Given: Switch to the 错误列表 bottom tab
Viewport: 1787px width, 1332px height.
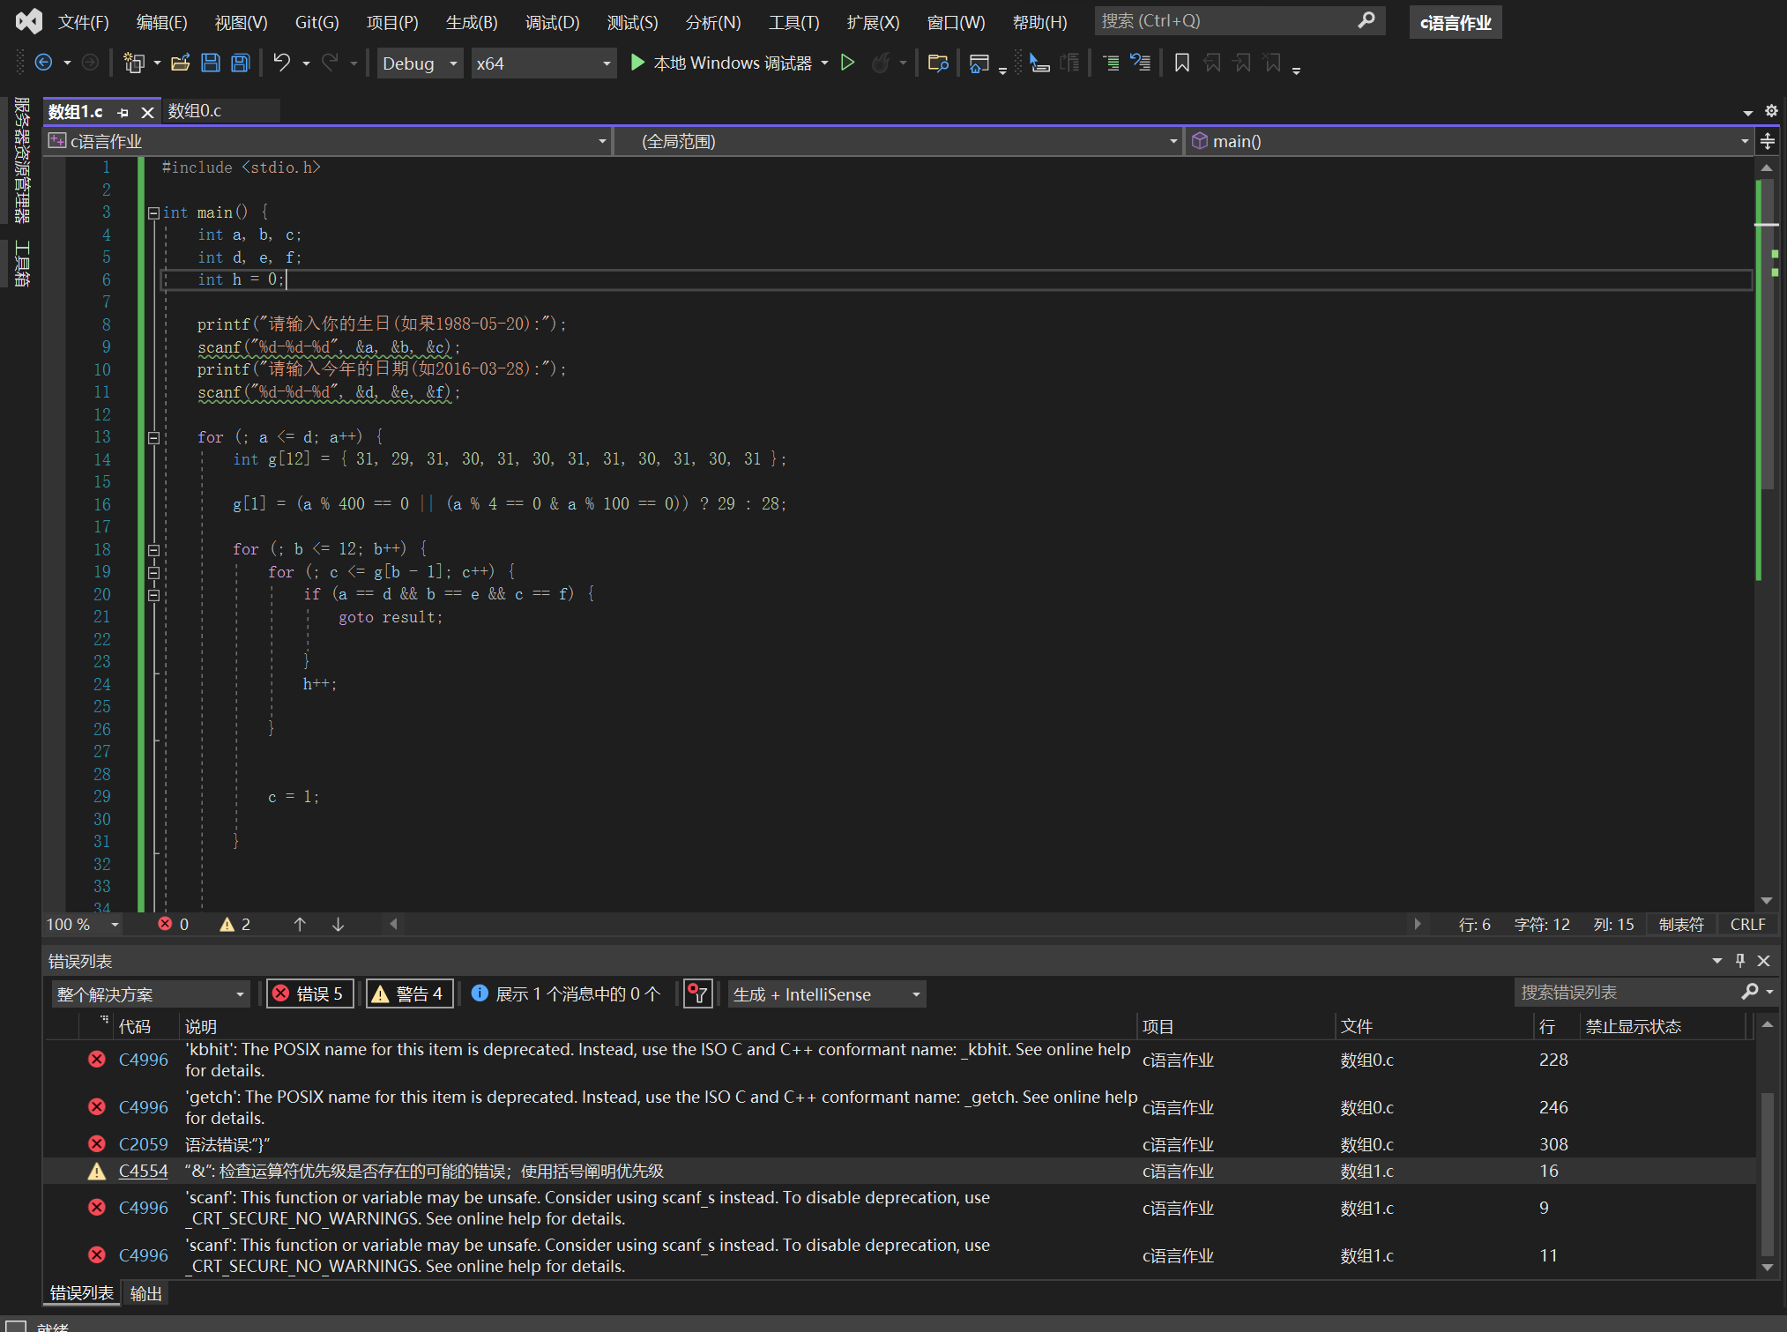Looking at the screenshot, I should tap(81, 1293).
